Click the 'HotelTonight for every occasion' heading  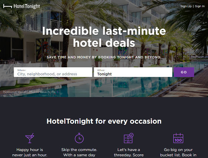pos(104,121)
